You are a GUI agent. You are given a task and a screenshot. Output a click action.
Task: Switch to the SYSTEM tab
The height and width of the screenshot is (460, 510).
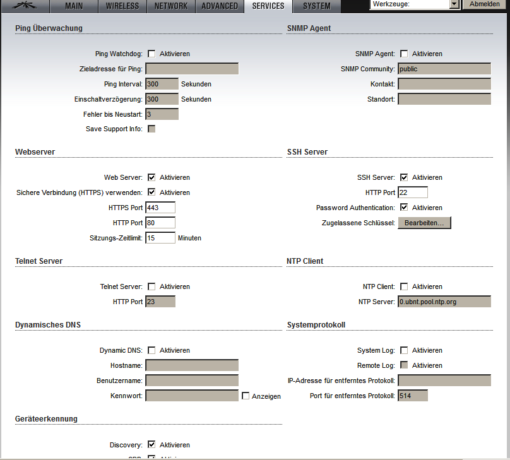(316, 6)
